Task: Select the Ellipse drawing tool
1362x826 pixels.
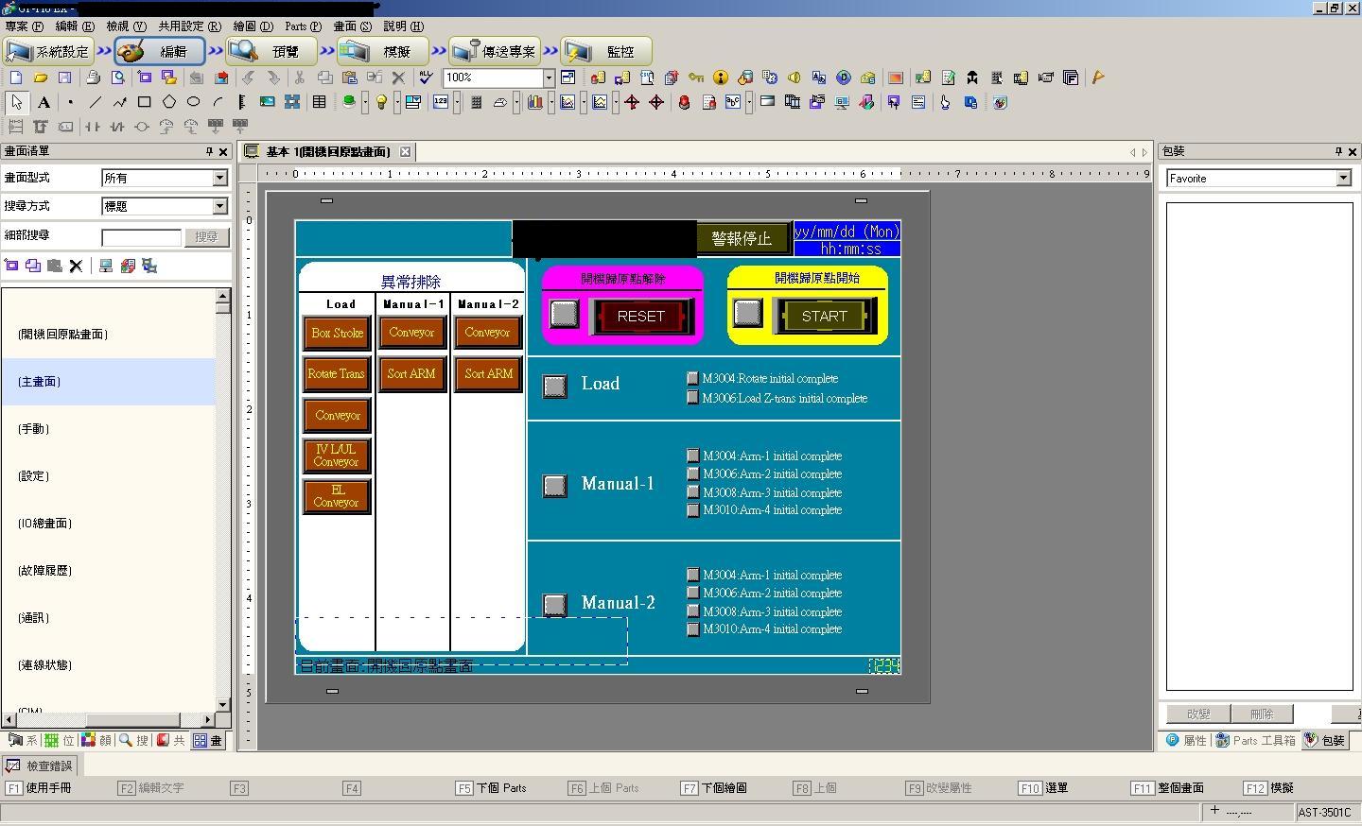Action: 193,102
